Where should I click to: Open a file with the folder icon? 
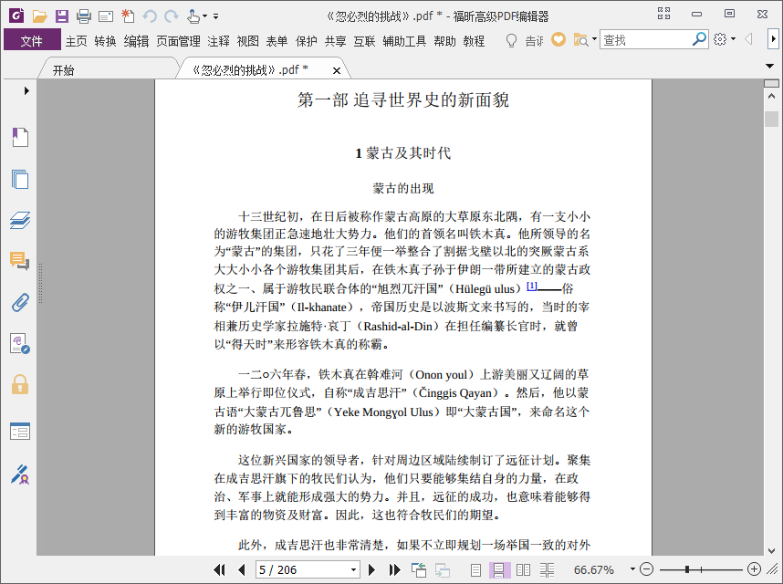coord(39,16)
